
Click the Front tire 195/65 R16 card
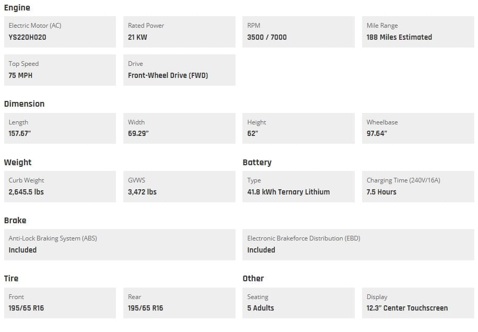(60, 303)
